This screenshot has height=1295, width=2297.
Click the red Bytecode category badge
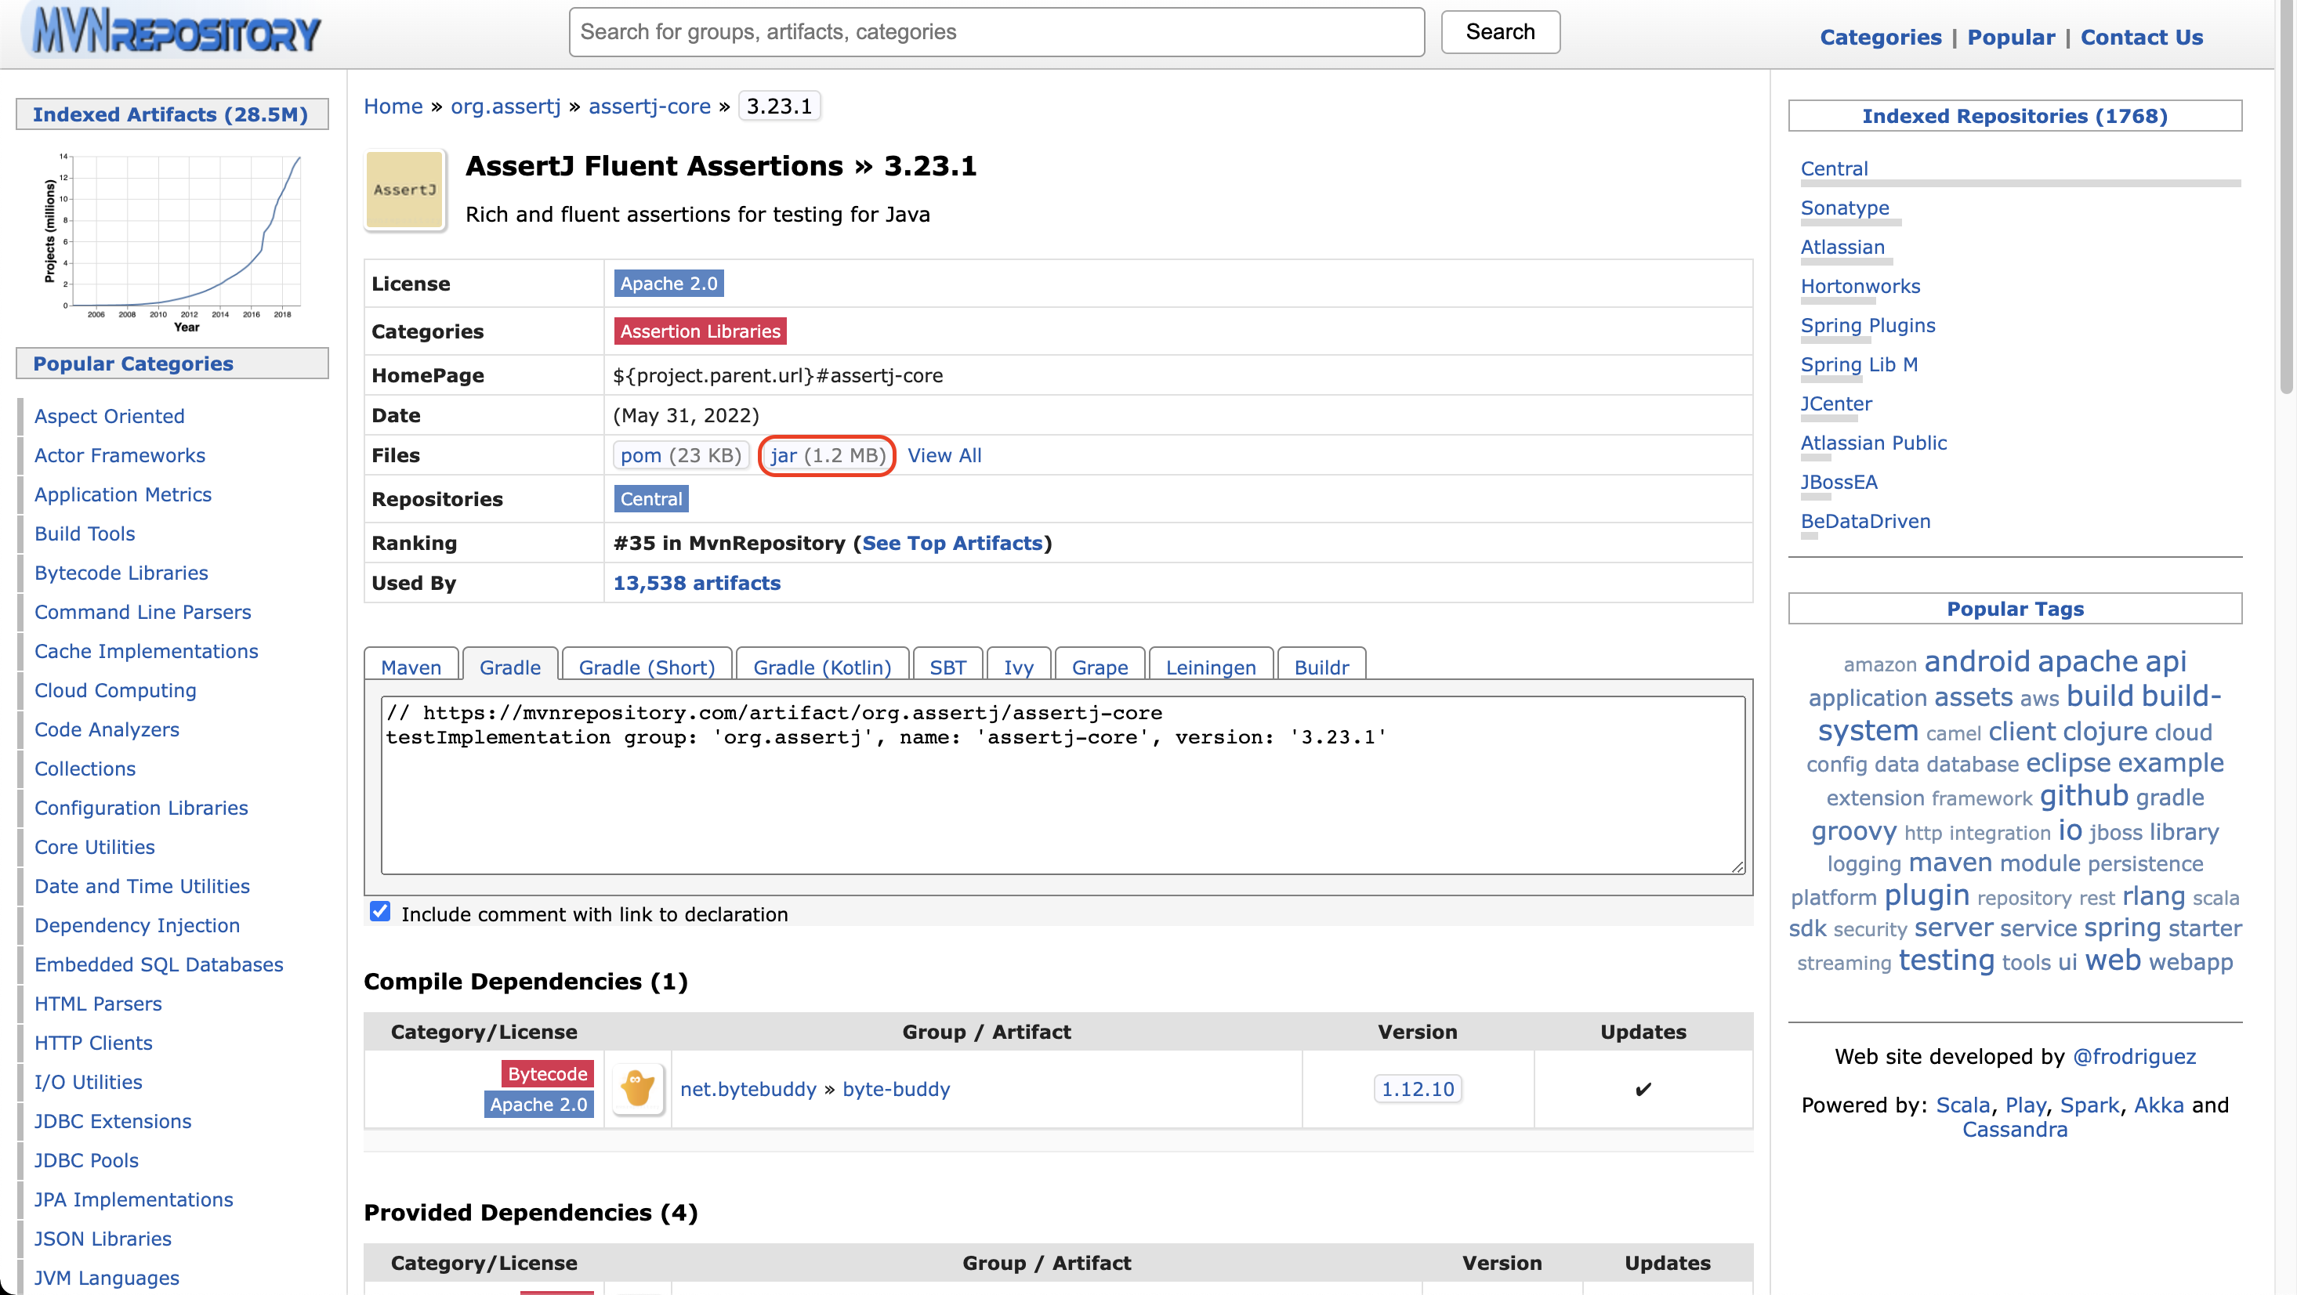point(546,1073)
